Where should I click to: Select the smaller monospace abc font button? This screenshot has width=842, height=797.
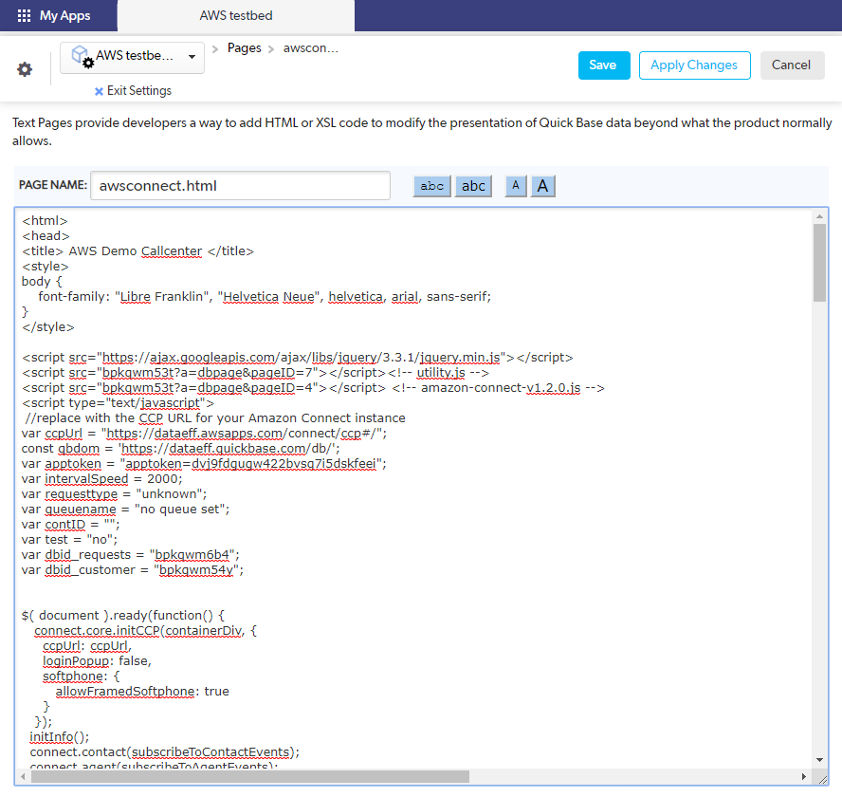[x=431, y=186]
